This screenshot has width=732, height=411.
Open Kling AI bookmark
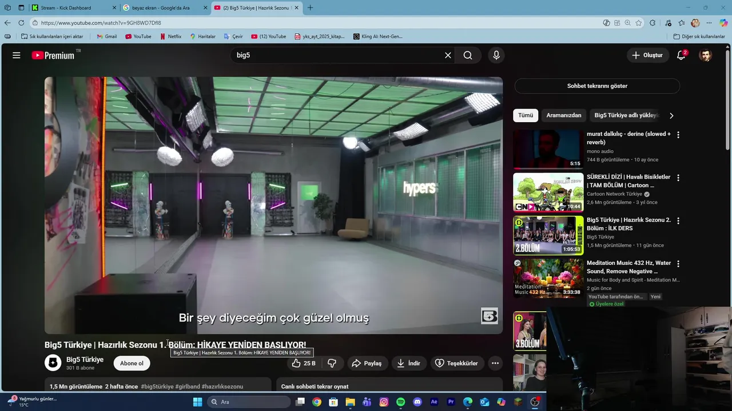tap(378, 37)
